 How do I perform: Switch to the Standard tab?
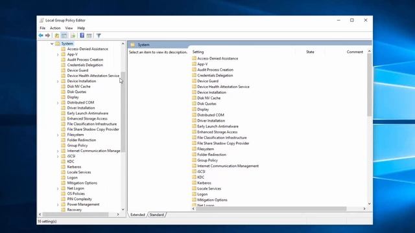point(157,215)
